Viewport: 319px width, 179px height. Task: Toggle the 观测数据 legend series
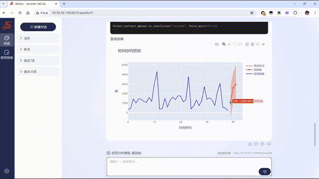click(x=255, y=74)
